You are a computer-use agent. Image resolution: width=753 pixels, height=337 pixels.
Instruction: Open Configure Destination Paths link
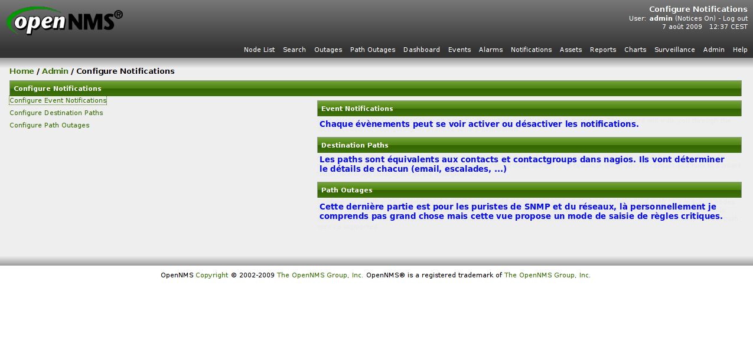point(56,113)
